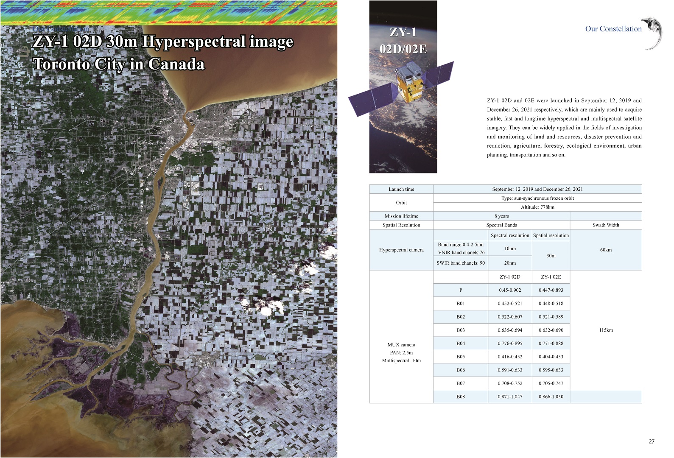Click the Toronto hyperspectral satellite image
This screenshot has width=674, height=458.
(x=168, y=254)
